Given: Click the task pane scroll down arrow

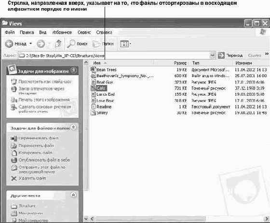Looking at the screenshot, I should (86, 219).
